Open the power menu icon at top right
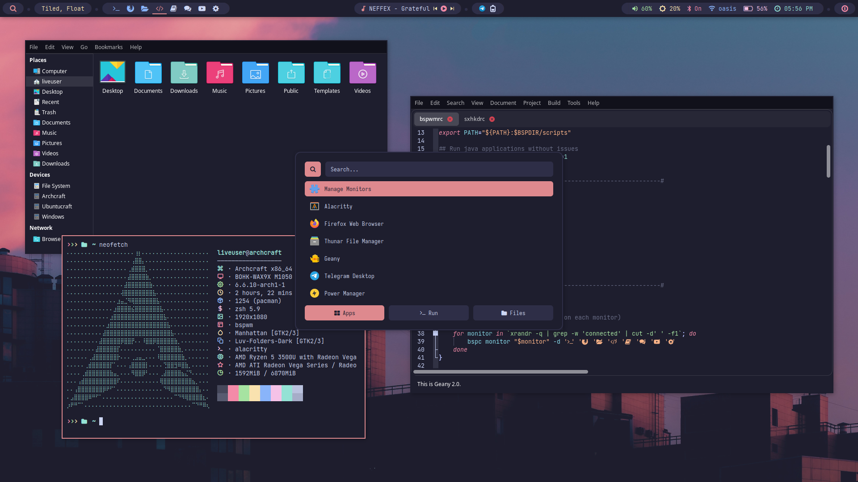The image size is (858, 482). 845,8
